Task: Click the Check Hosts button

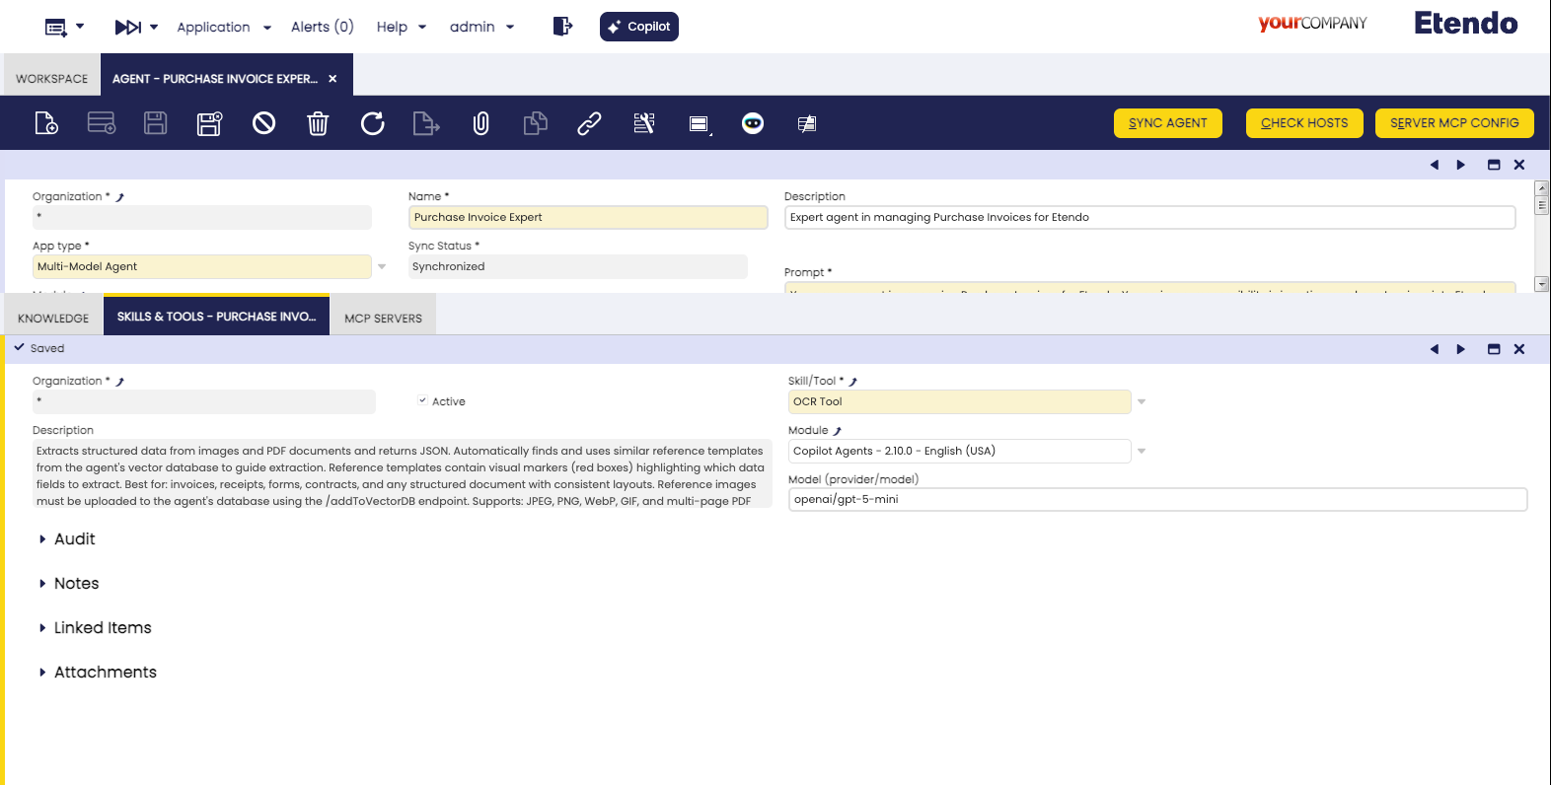Action: [1304, 123]
